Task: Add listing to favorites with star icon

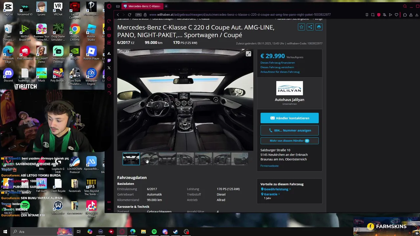Action: click(302, 27)
